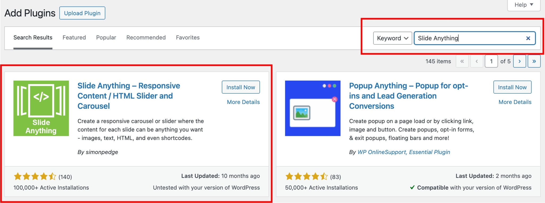Screen dimensions: 545x203
Task: Click the "Add Plugins" page heading
Action: click(x=30, y=13)
